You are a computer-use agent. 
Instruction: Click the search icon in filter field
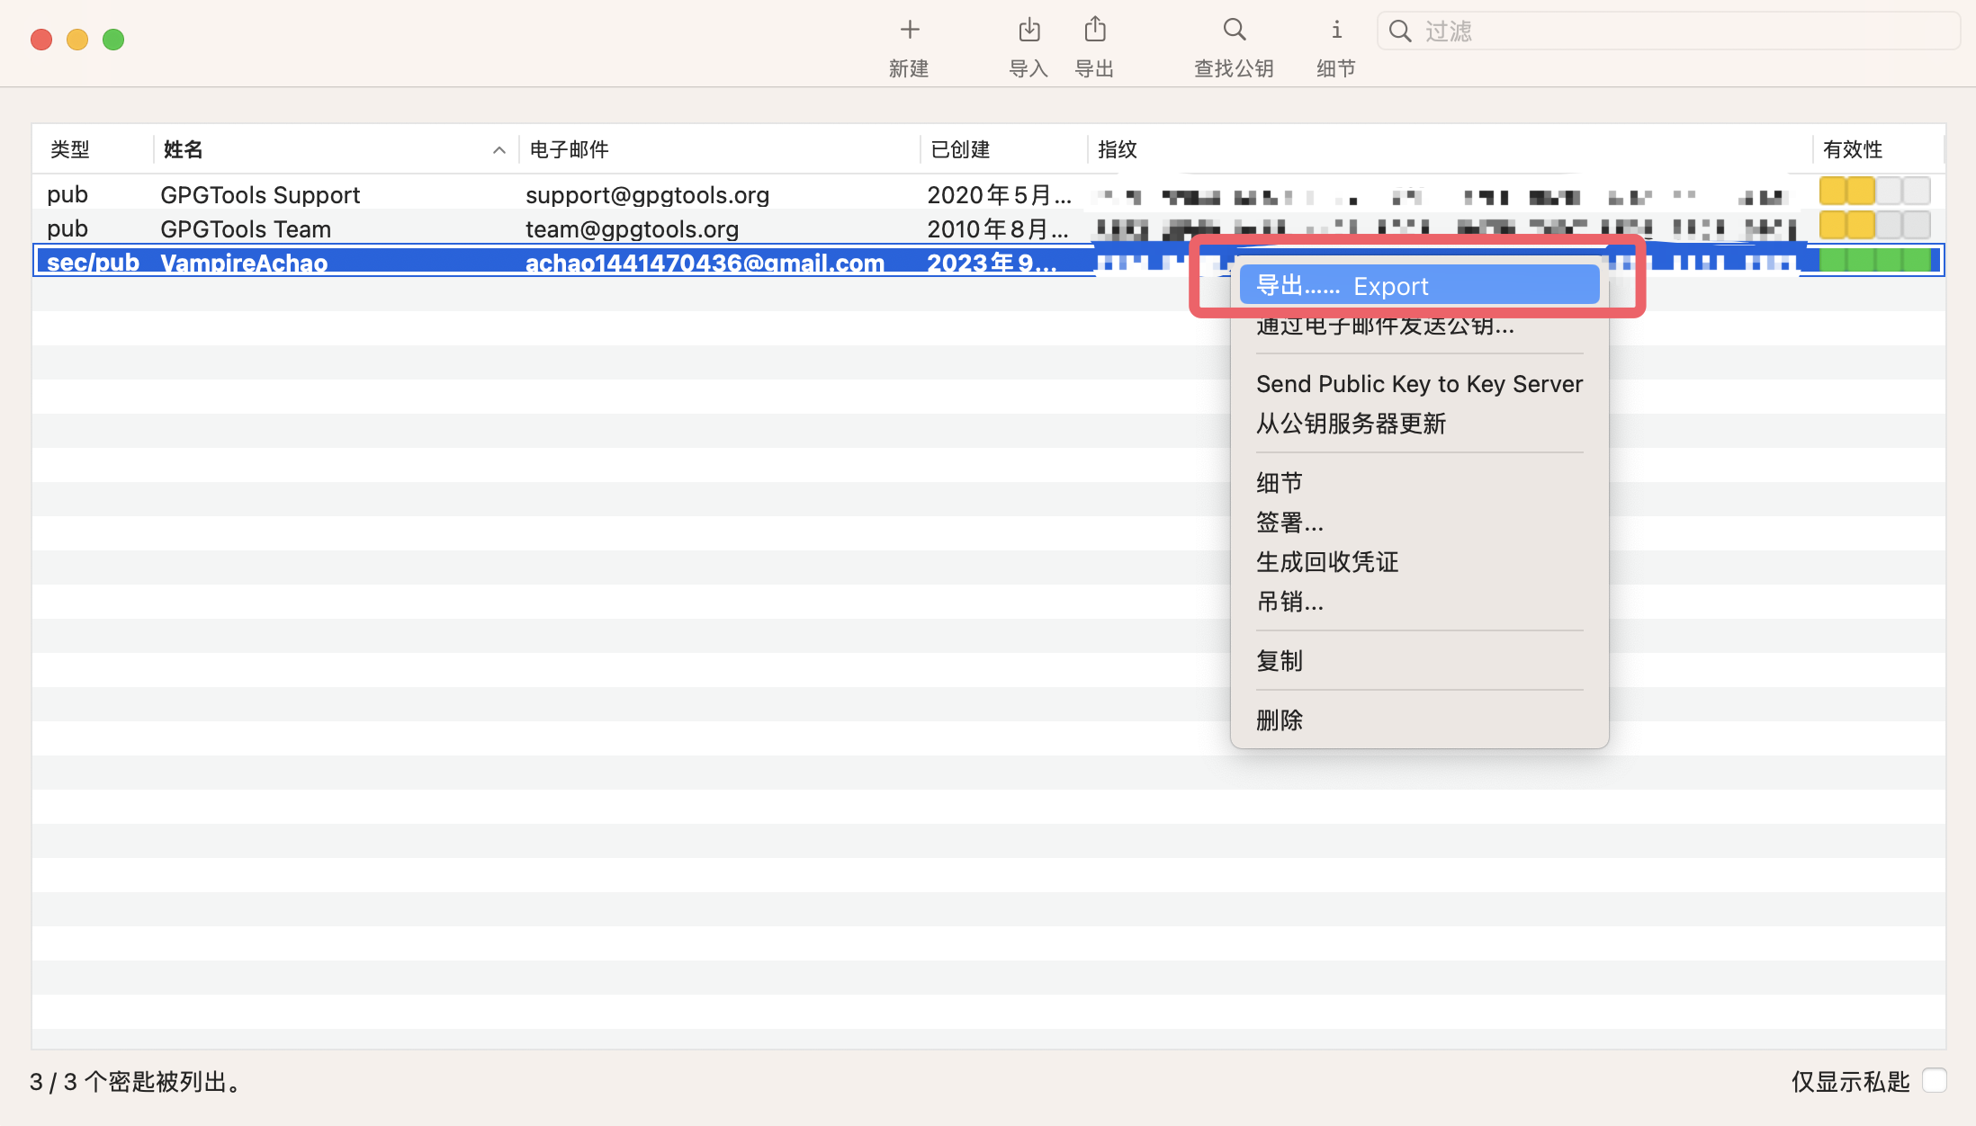pyautogui.click(x=1399, y=31)
